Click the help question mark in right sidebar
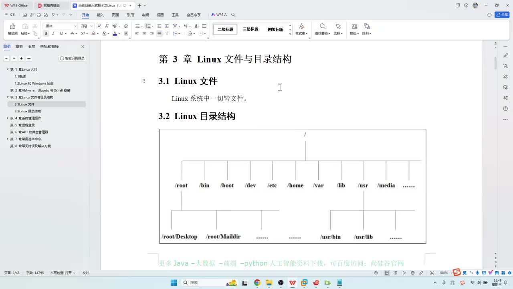The height and width of the screenshot is (289, 513). [505, 109]
